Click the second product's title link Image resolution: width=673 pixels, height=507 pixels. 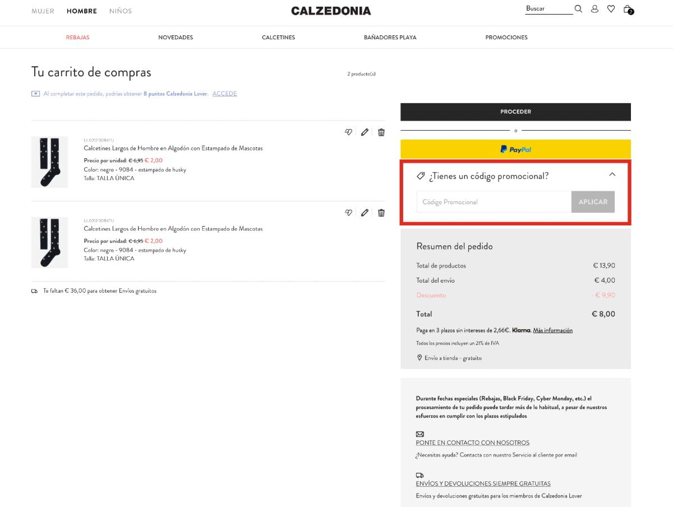point(173,229)
